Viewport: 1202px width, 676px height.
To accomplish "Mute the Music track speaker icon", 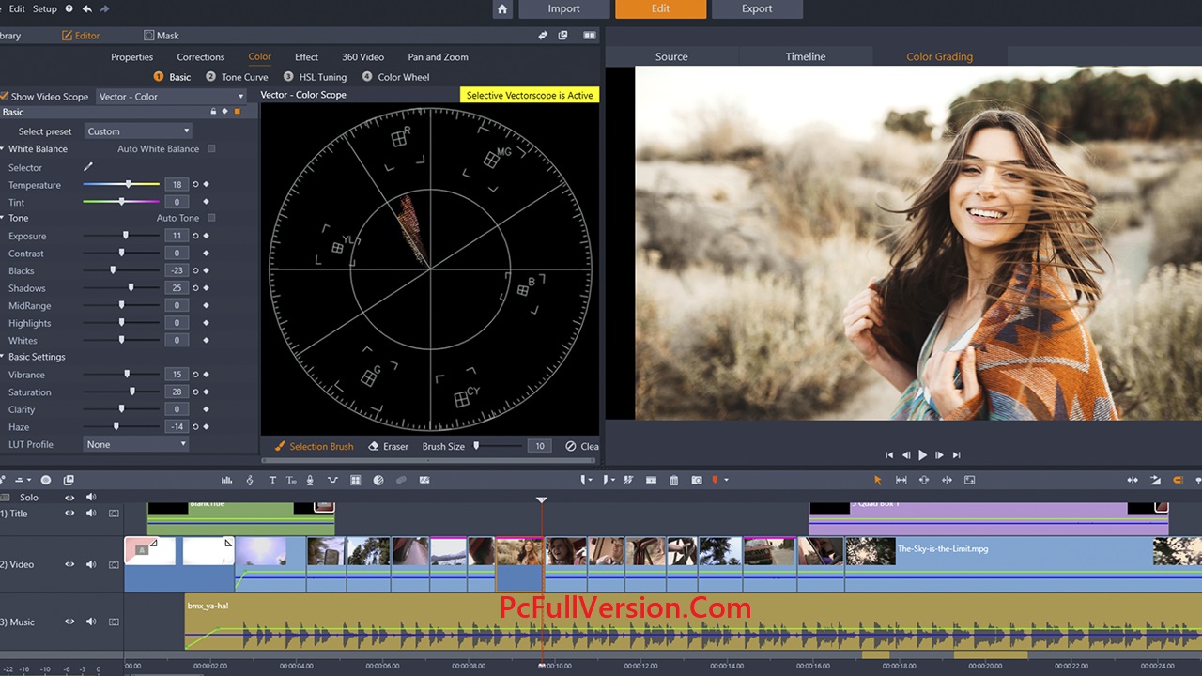I will click(90, 621).
